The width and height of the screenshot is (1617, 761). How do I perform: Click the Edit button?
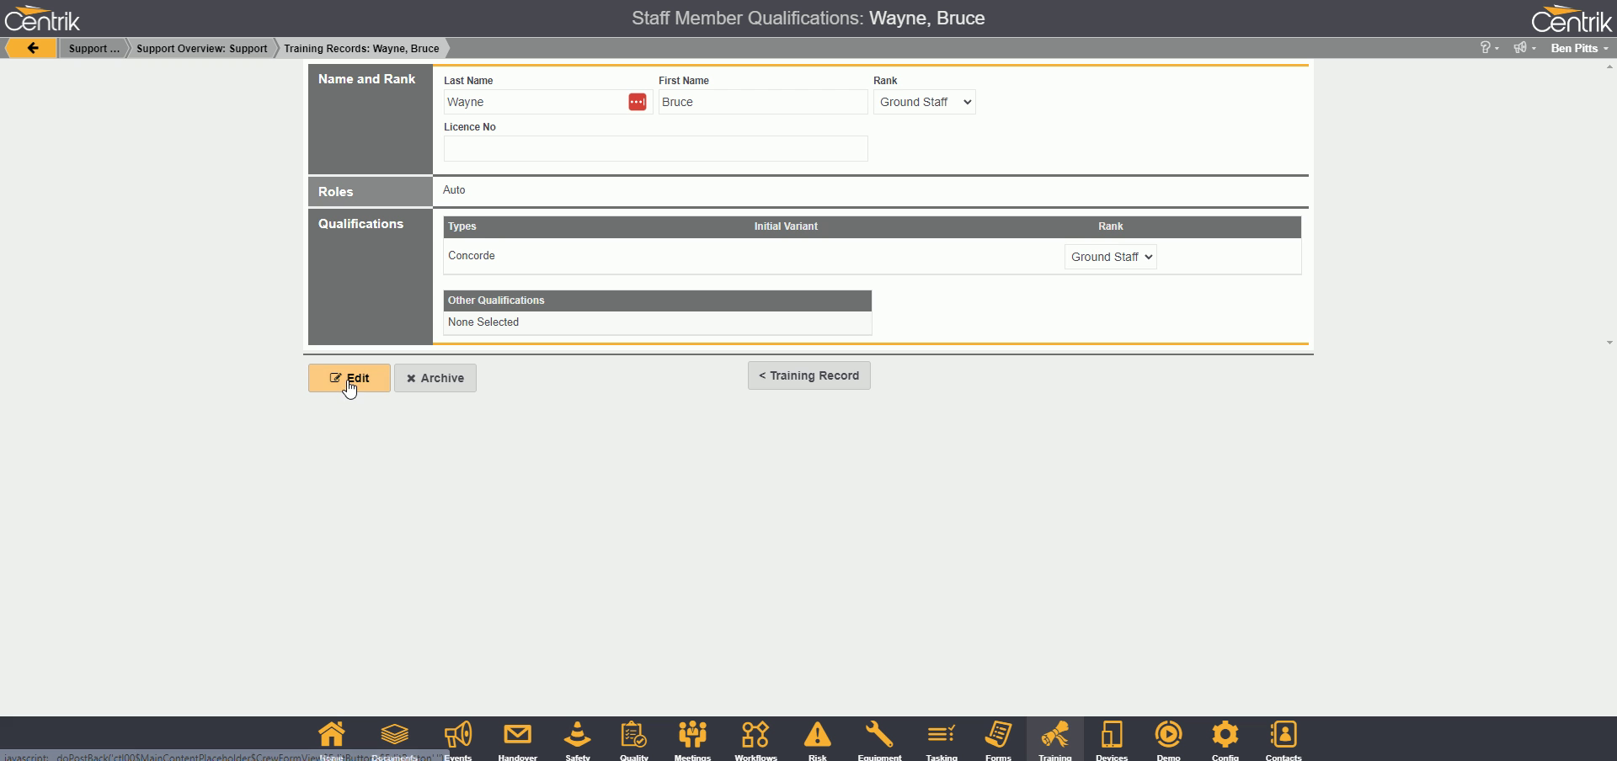point(349,378)
